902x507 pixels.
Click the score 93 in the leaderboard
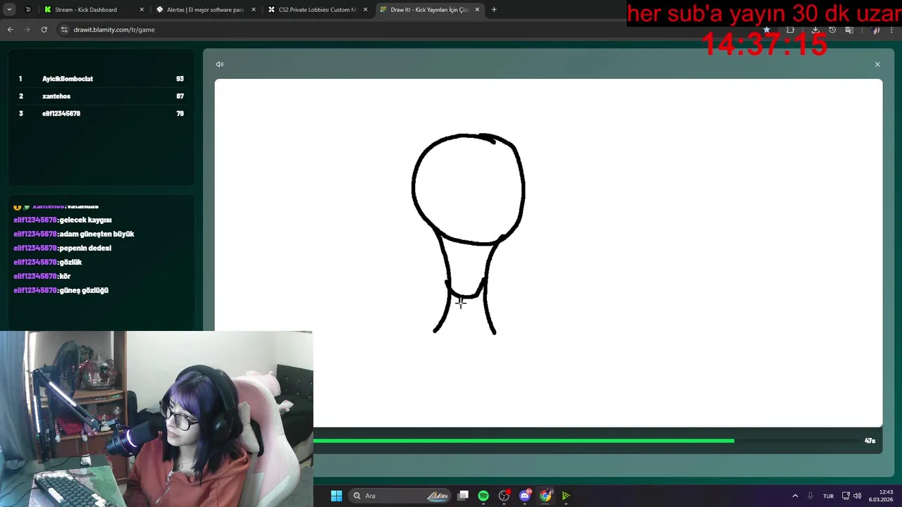coord(180,79)
